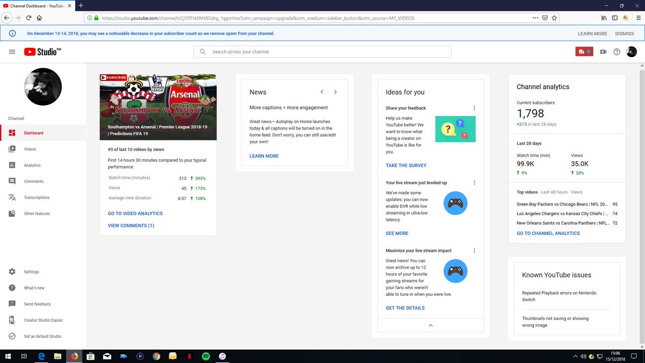Click GET THE DETAILS link

(x=405, y=308)
